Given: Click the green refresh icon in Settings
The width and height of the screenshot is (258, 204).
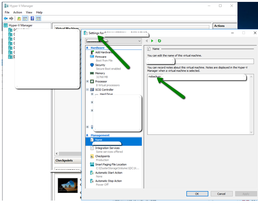Looking at the screenshot, I should pyautogui.click(x=159, y=41).
